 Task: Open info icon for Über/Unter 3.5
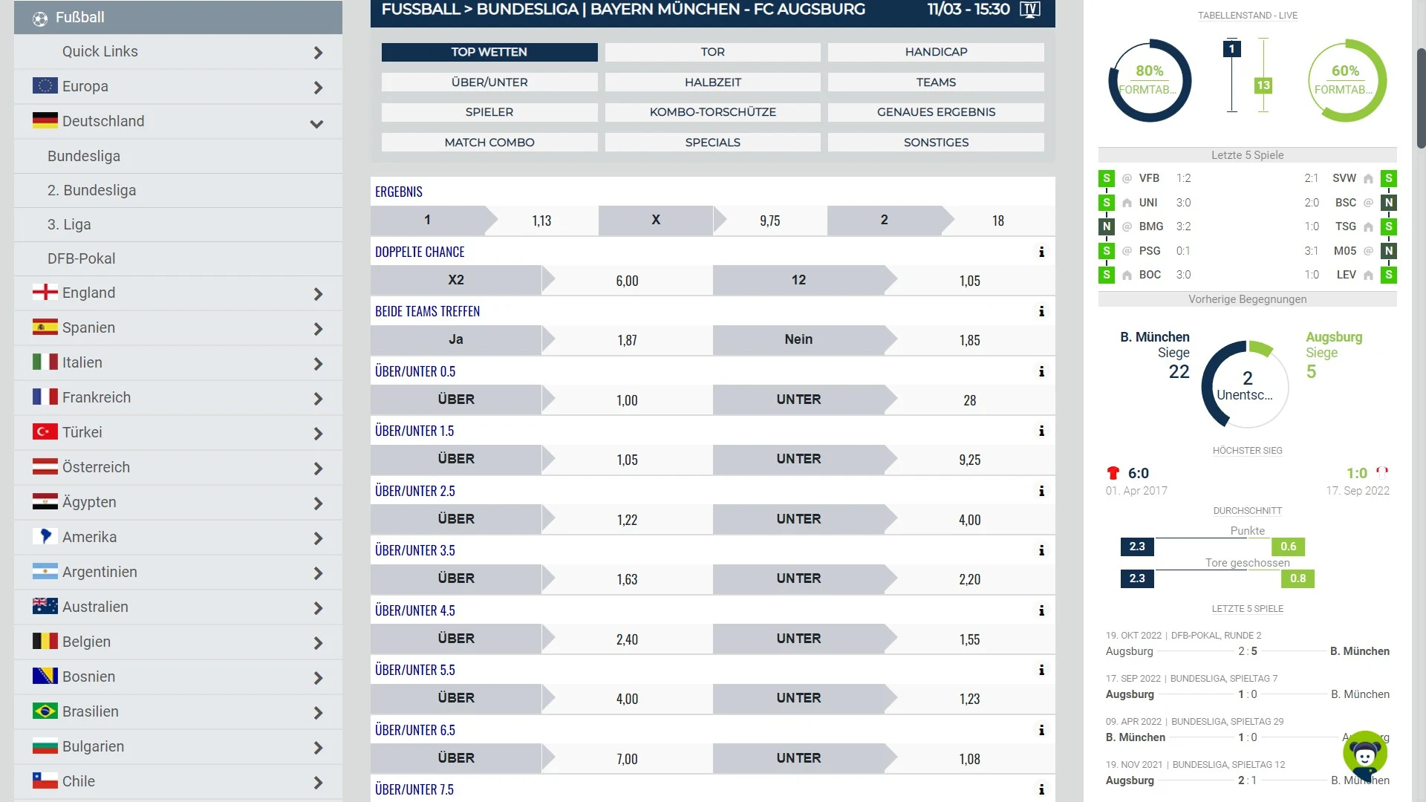[1041, 550]
